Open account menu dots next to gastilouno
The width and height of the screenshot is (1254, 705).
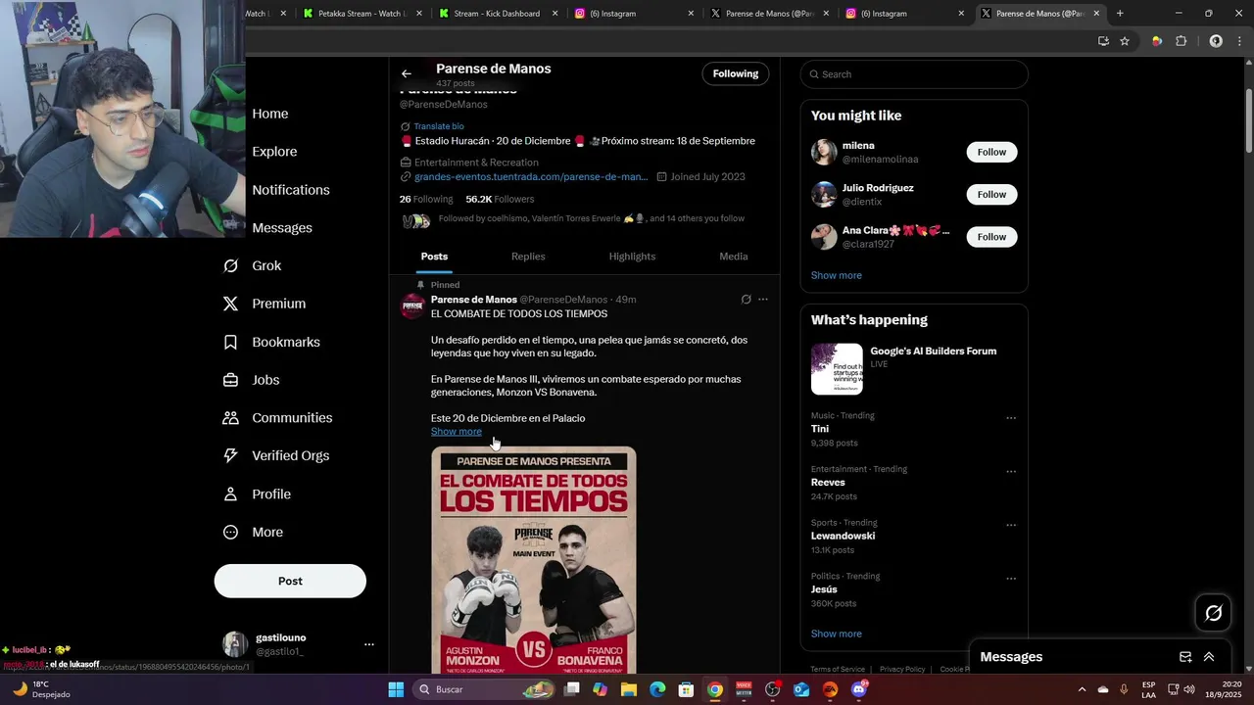[369, 644]
